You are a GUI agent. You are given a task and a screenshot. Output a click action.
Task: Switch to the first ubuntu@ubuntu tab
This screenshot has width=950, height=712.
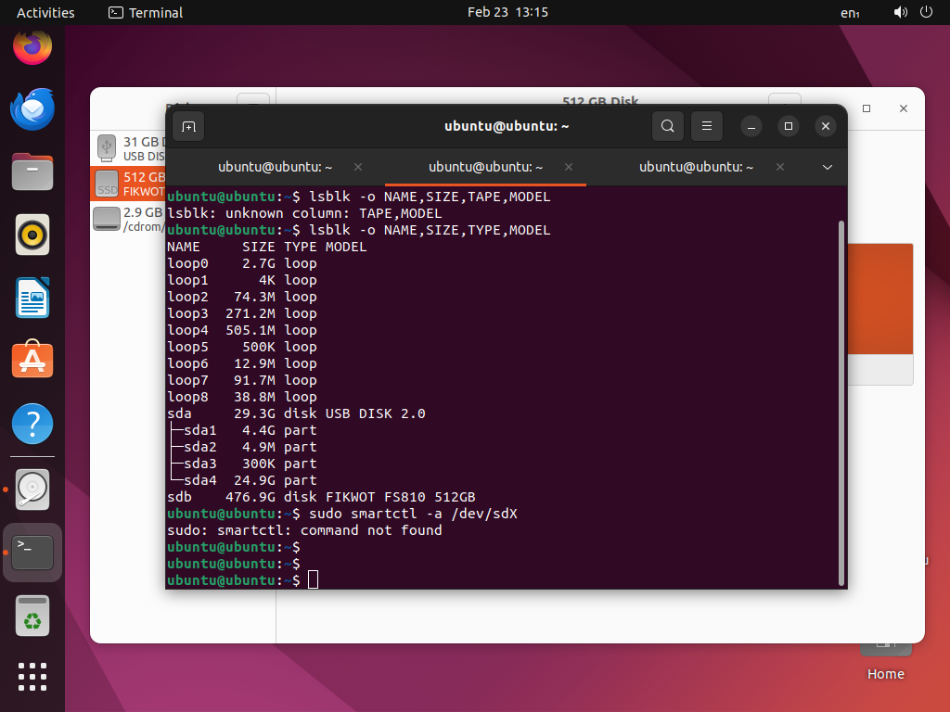[275, 167]
